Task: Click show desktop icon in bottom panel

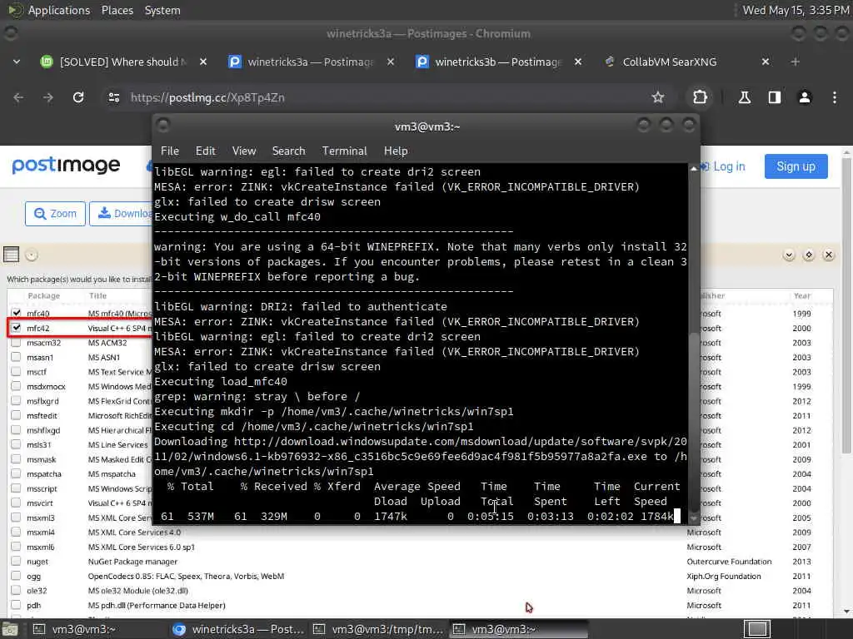Action: point(9,630)
